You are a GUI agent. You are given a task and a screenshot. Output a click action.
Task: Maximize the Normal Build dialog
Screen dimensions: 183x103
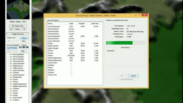140,15
